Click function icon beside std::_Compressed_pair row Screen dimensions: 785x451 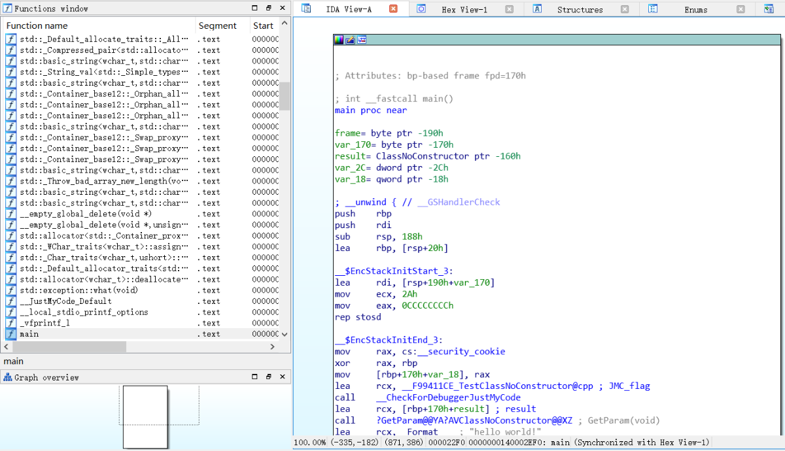tap(10, 50)
